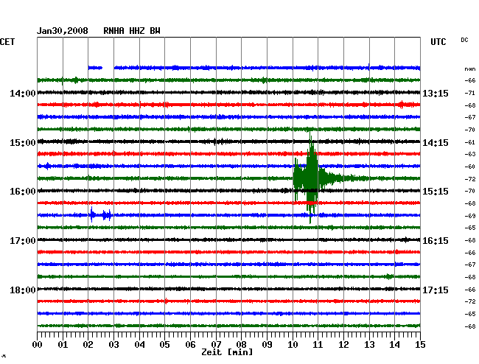Click the Zeit [min] axis label
Viewport: 479px width, 364px height.
coord(227,352)
